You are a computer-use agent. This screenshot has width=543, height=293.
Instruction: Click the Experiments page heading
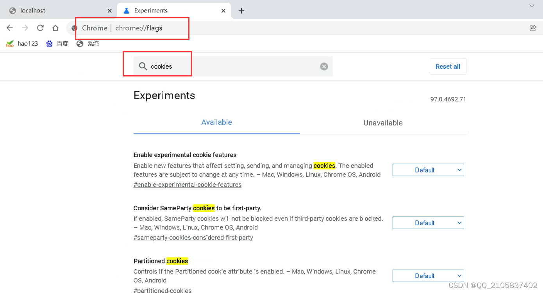tap(164, 96)
